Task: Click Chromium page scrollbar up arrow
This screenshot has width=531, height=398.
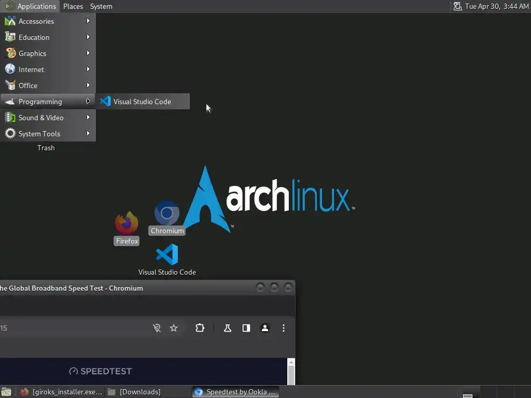Action: [x=291, y=362]
